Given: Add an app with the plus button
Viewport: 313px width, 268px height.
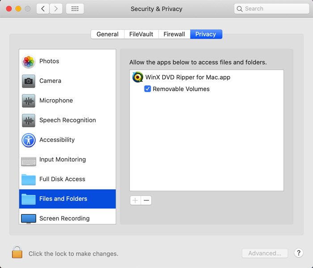Looking at the screenshot, I should pos(135,200).
